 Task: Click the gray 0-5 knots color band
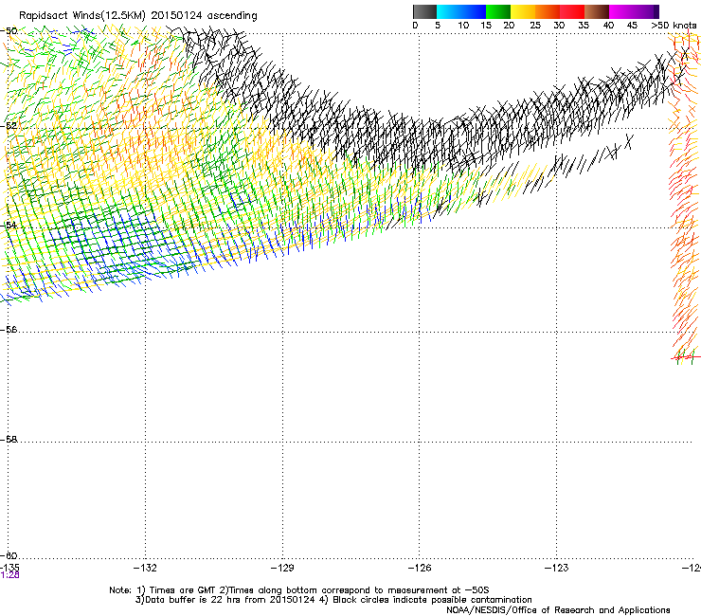(x=424, y=11)
